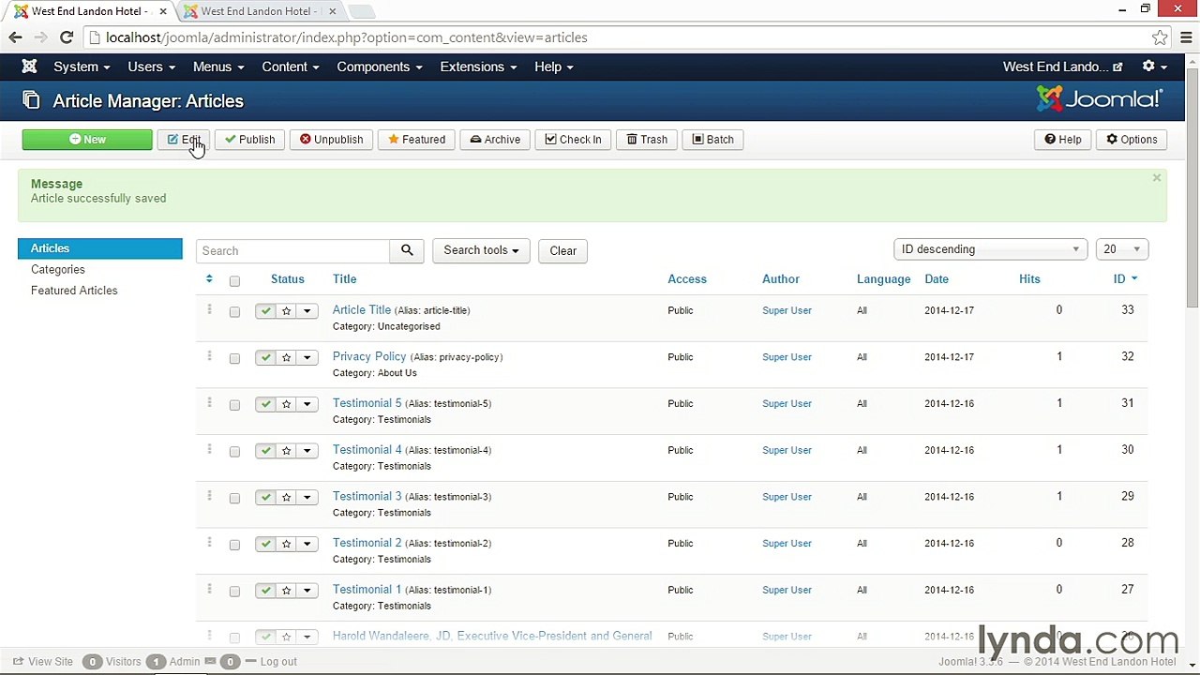Toggle the published status of Testimonial 1
This screenshot has height=675, width=1200.
266,591
